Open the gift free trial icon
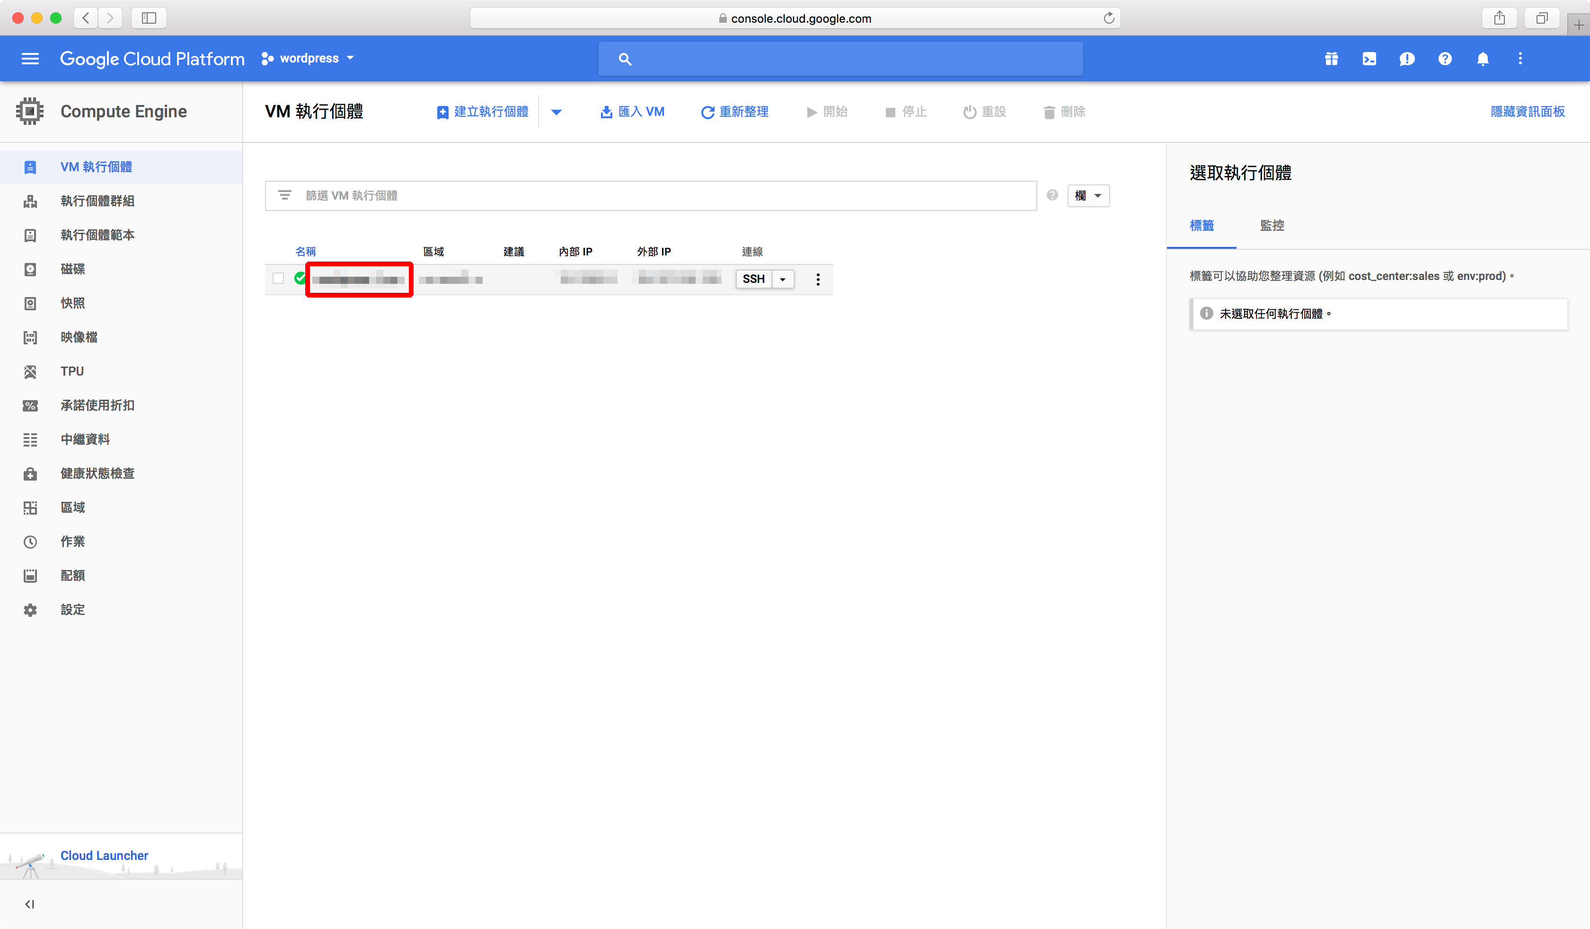Screen dimensions: 1590x929 pos(1331,59)
